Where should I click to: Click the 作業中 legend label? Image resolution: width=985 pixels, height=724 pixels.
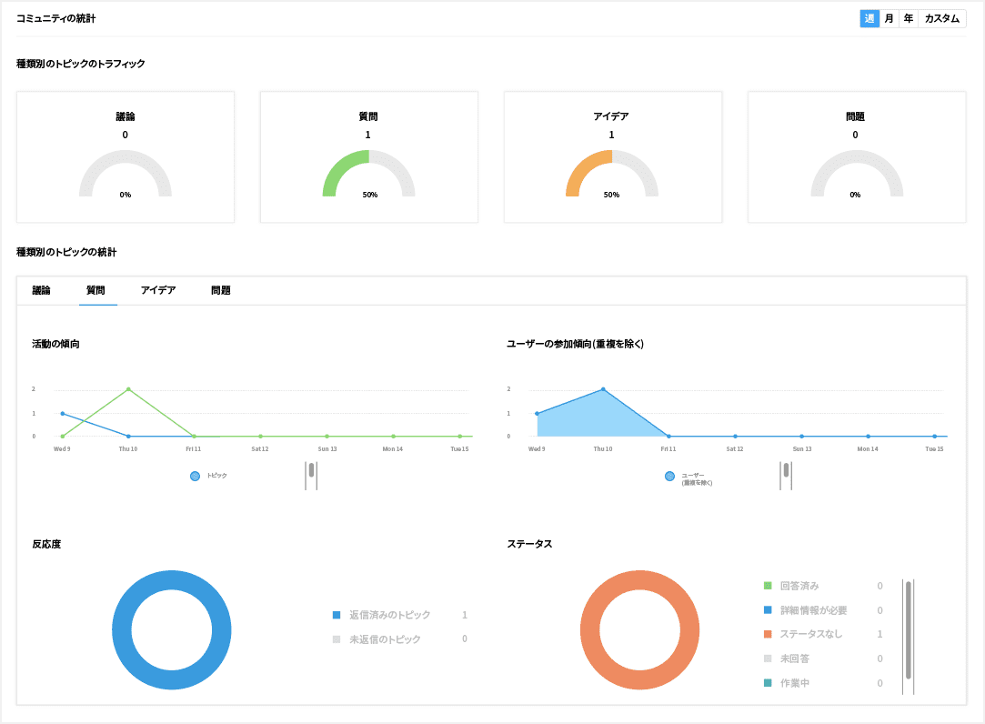[x=795, y=683]
